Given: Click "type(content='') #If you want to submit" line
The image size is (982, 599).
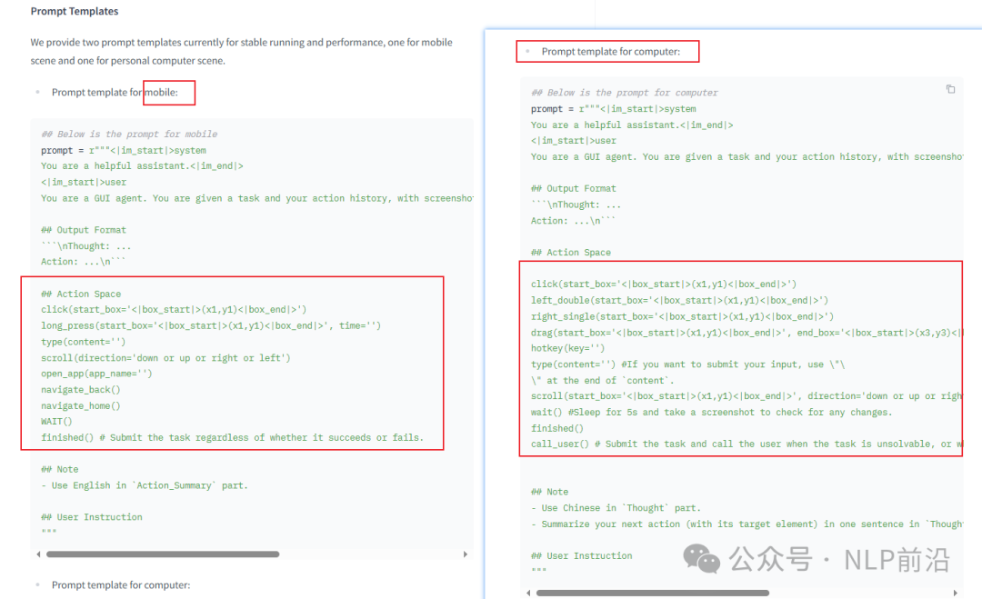Looking at the screenshot, I should point(687,364).
